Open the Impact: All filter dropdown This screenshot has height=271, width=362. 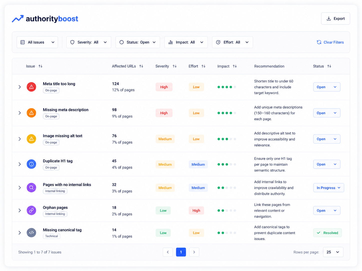coord(186,42)
